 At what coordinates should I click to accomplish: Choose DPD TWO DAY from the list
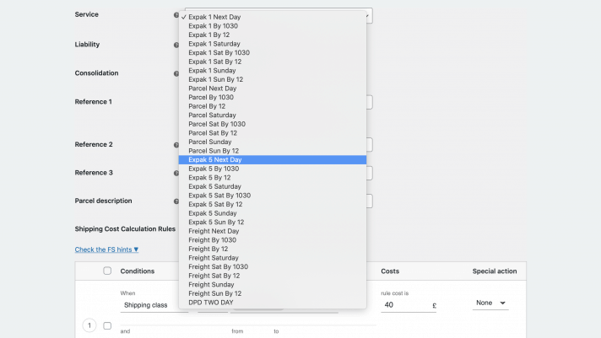tap(211, 302)
